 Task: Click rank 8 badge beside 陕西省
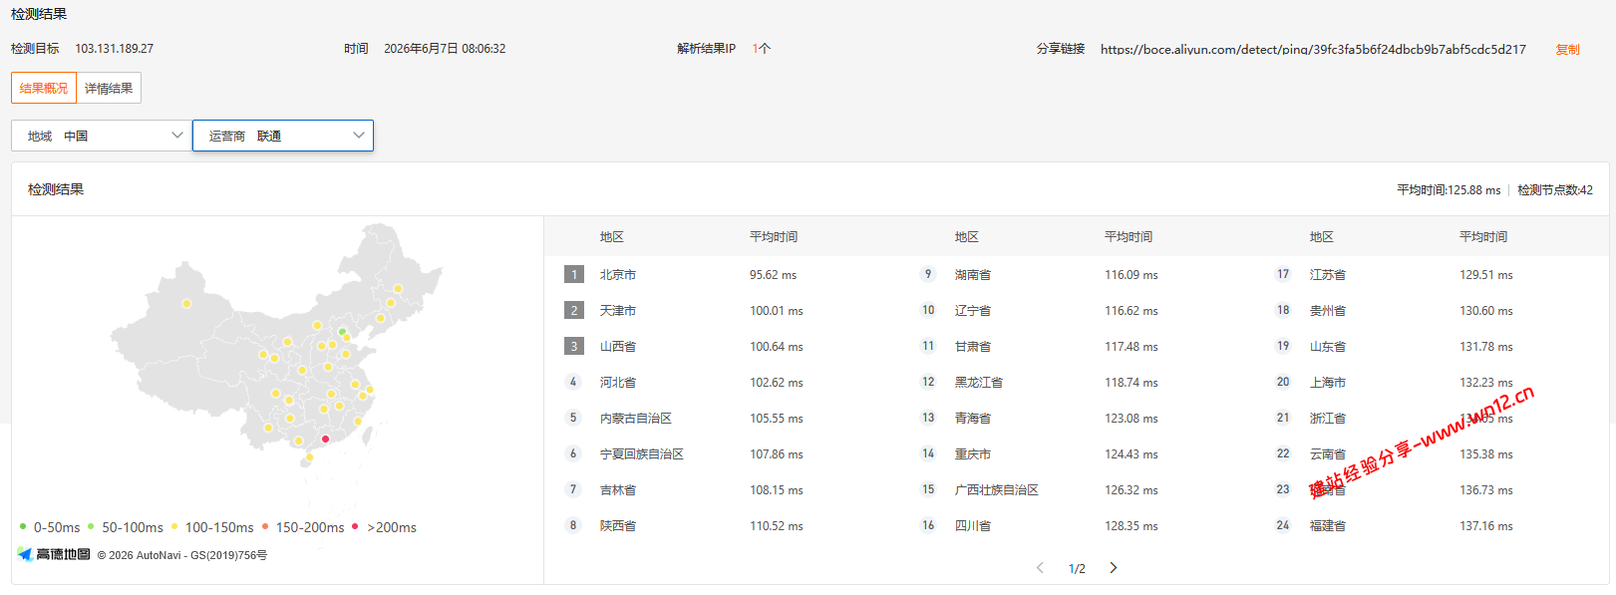(x=573, y=525)
